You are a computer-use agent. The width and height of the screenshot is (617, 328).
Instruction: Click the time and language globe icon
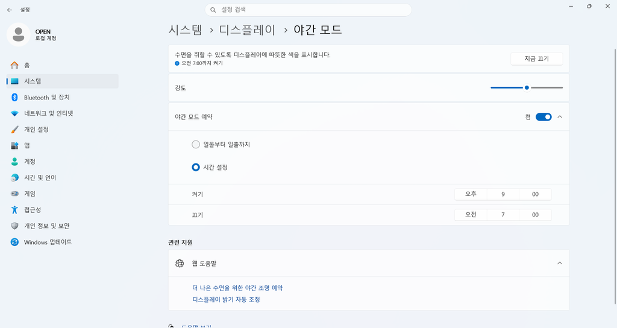[14, 178]
